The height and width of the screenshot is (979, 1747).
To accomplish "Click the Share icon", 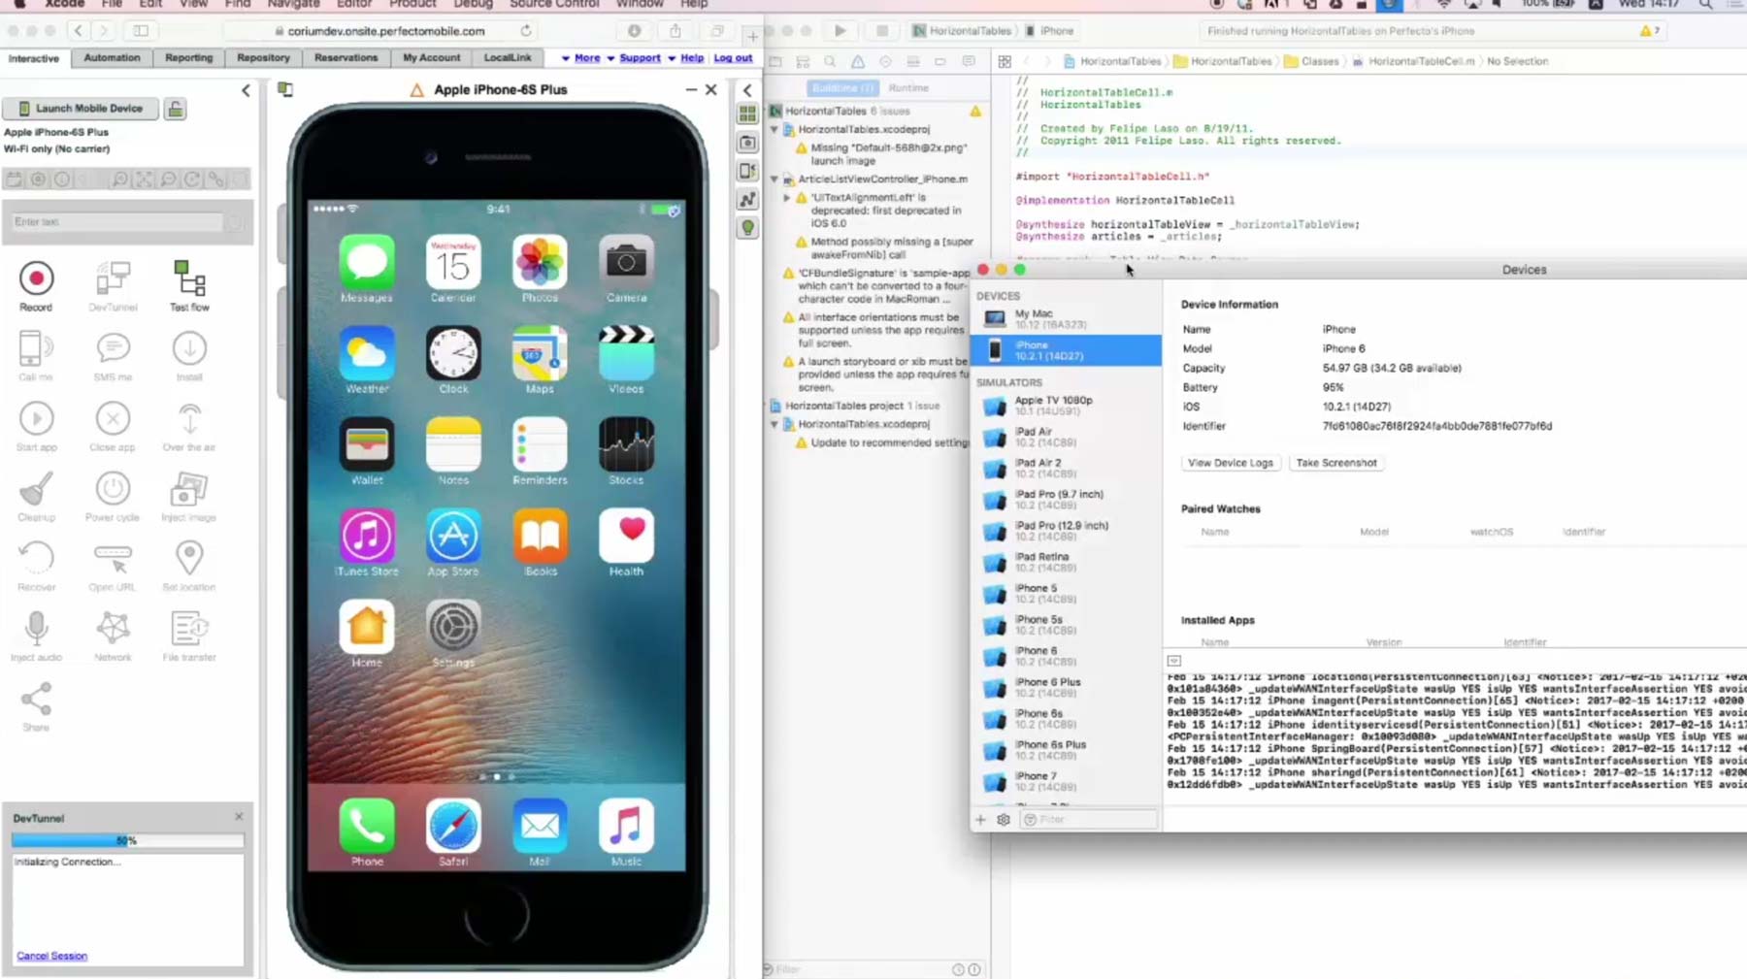I will click(x=36, y=699).
